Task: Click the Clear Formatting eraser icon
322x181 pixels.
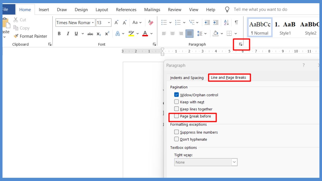Action: pyautogui.click(x=151, y=23)
